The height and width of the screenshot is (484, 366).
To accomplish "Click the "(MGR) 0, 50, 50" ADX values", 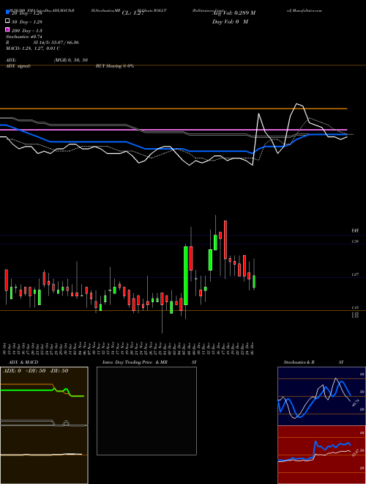I will click(x=71, y=60).
